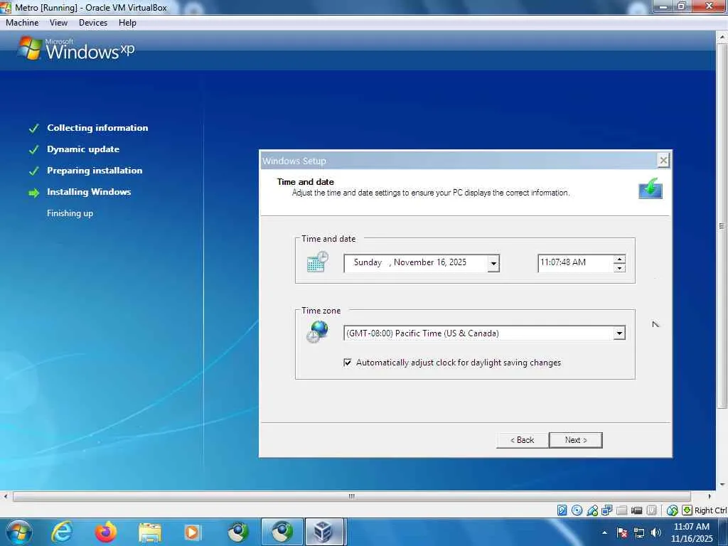Open the time zone dropdown list
The height and width of the screenshot is (546, 728).
pos(619,333)
